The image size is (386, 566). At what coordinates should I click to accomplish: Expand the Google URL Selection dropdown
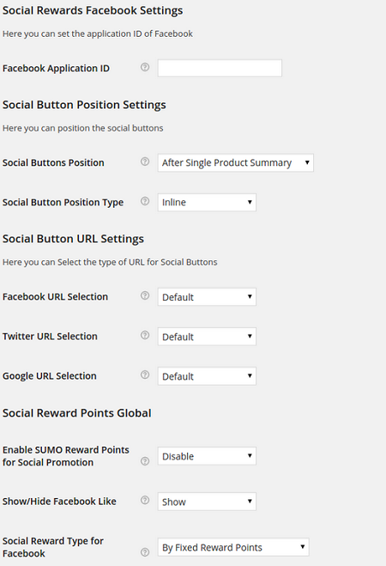[x=207, y=376]
